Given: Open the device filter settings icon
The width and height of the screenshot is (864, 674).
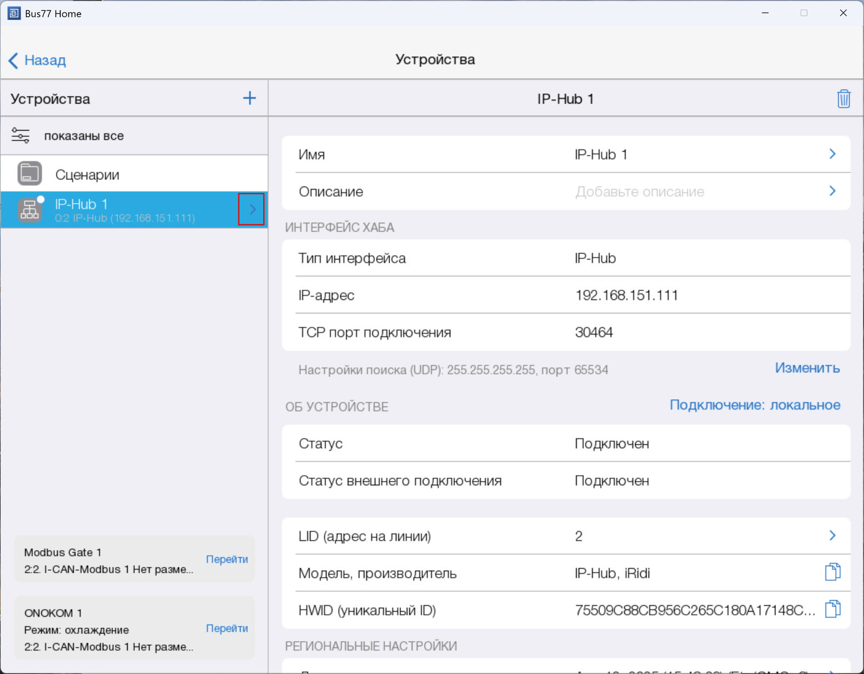Looking at the screenshot, I should click(21, 136).
